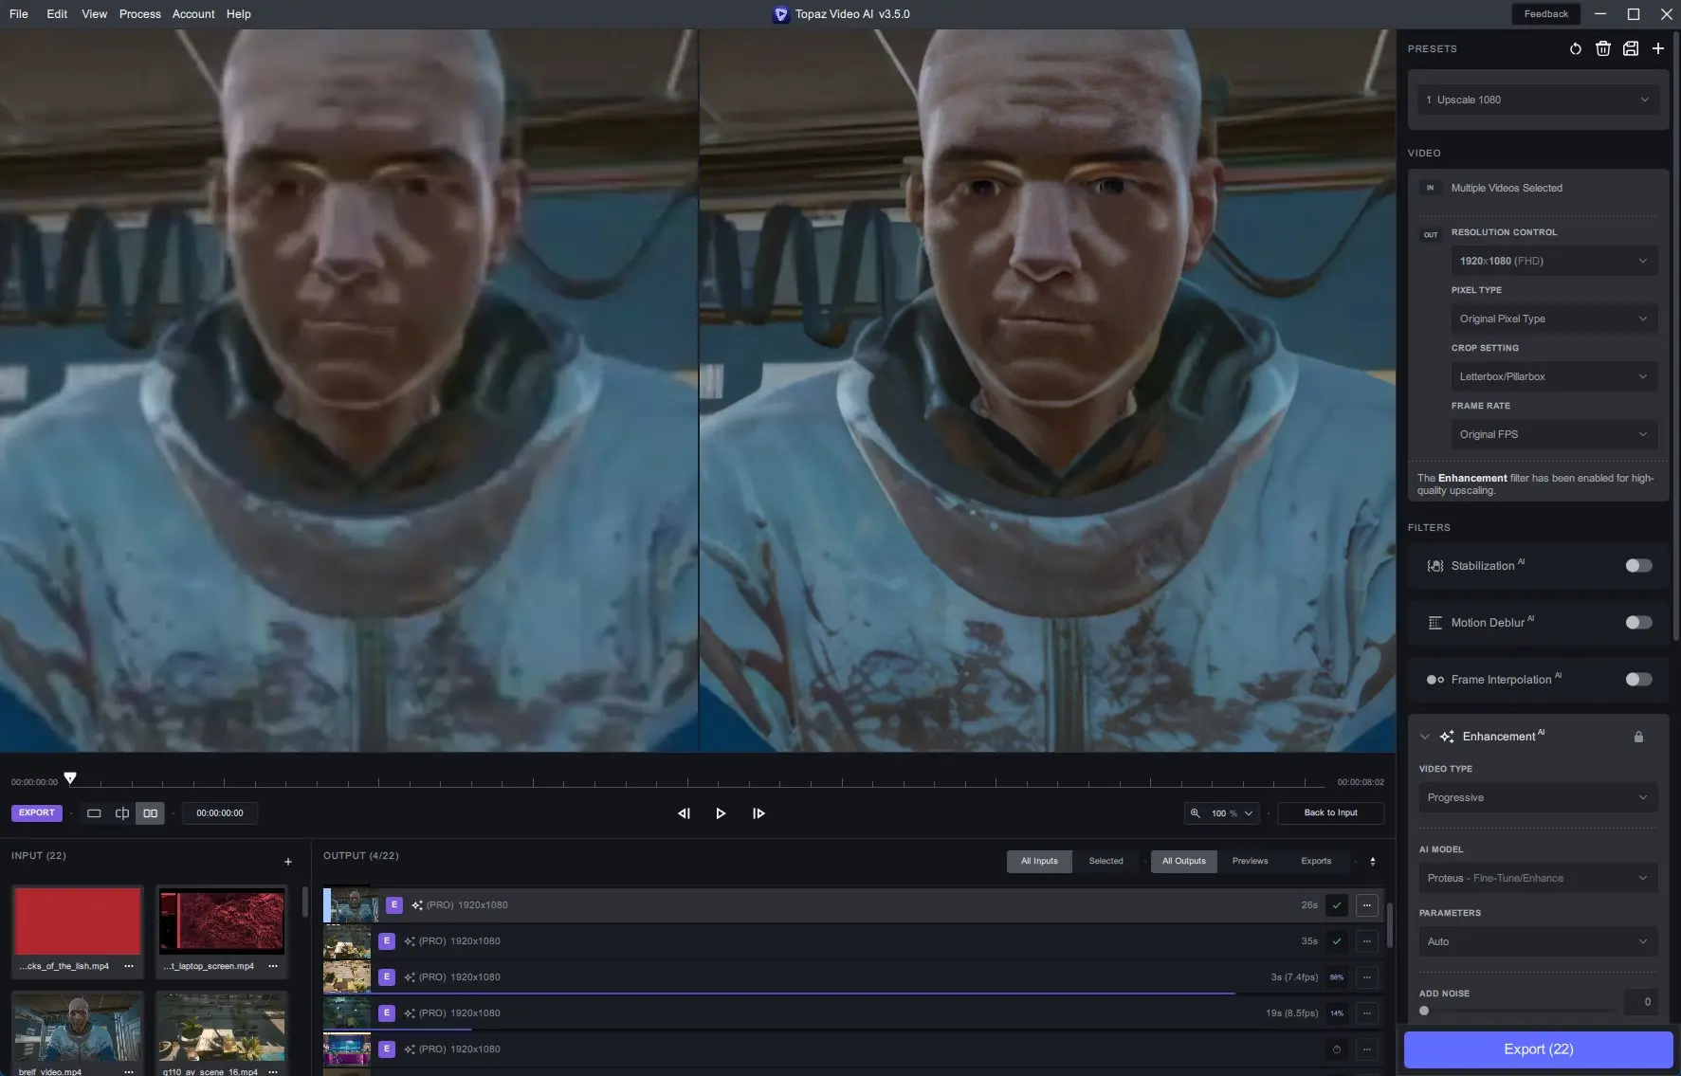Viewport: 1681px width, 1076px height.
Task: Click the reset preset icon
Action: click(x=1575, y=48)
